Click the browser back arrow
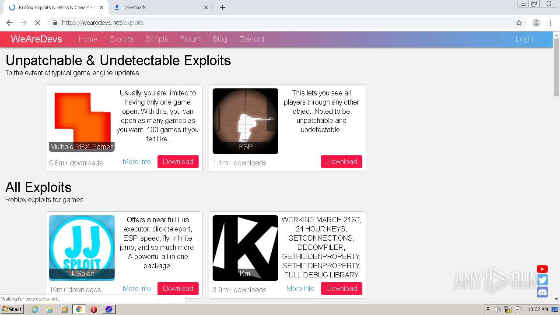This screenshot has width=560, height=315. click(x=10, y=23)
